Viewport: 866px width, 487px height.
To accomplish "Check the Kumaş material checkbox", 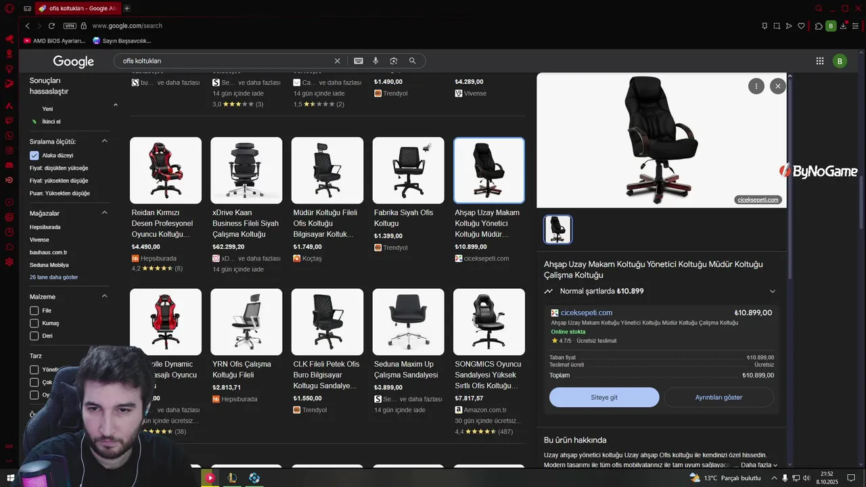I will point(35,323).
